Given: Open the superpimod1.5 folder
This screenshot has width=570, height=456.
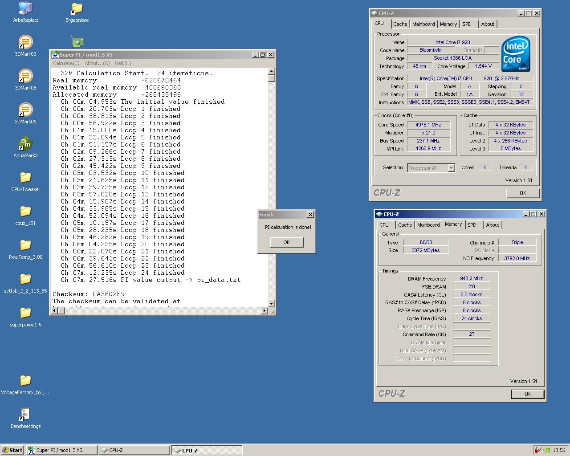Looking at the screenshot, I should tap(26, 317).
